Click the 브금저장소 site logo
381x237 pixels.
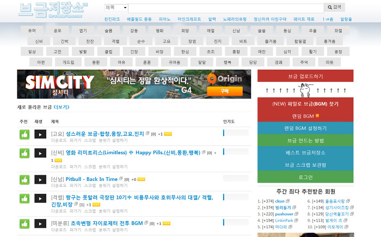point(53,10)
